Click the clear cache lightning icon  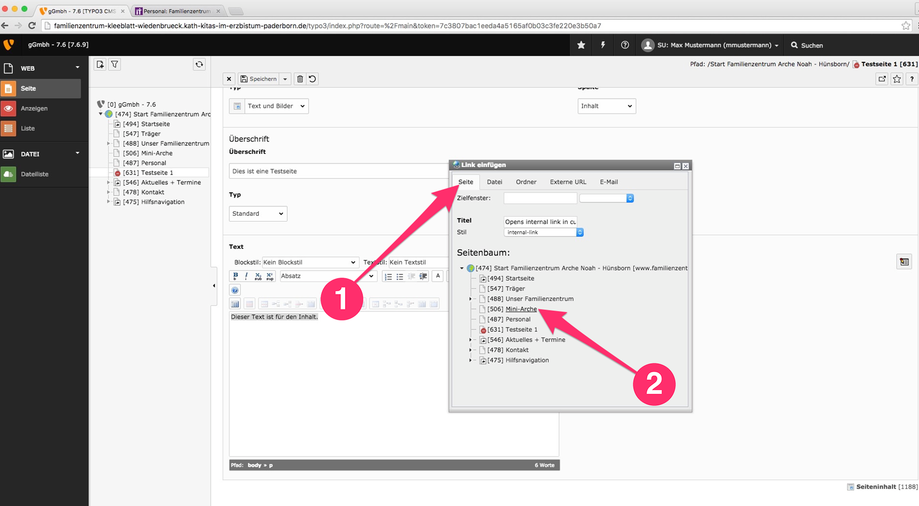[x=603, y=45]
